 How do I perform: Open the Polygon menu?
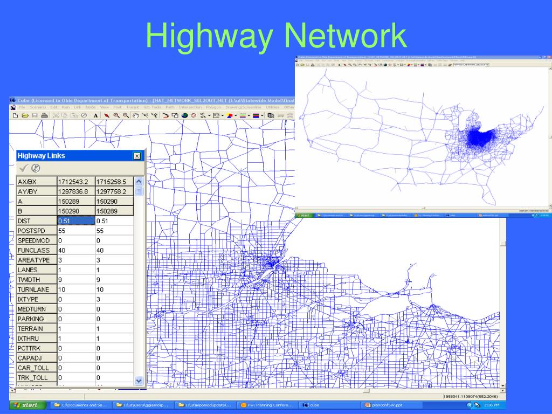213,107
